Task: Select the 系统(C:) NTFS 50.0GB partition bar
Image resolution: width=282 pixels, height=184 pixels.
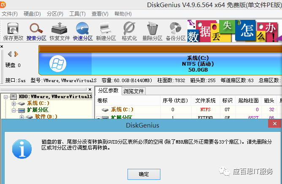Action: 160,64
